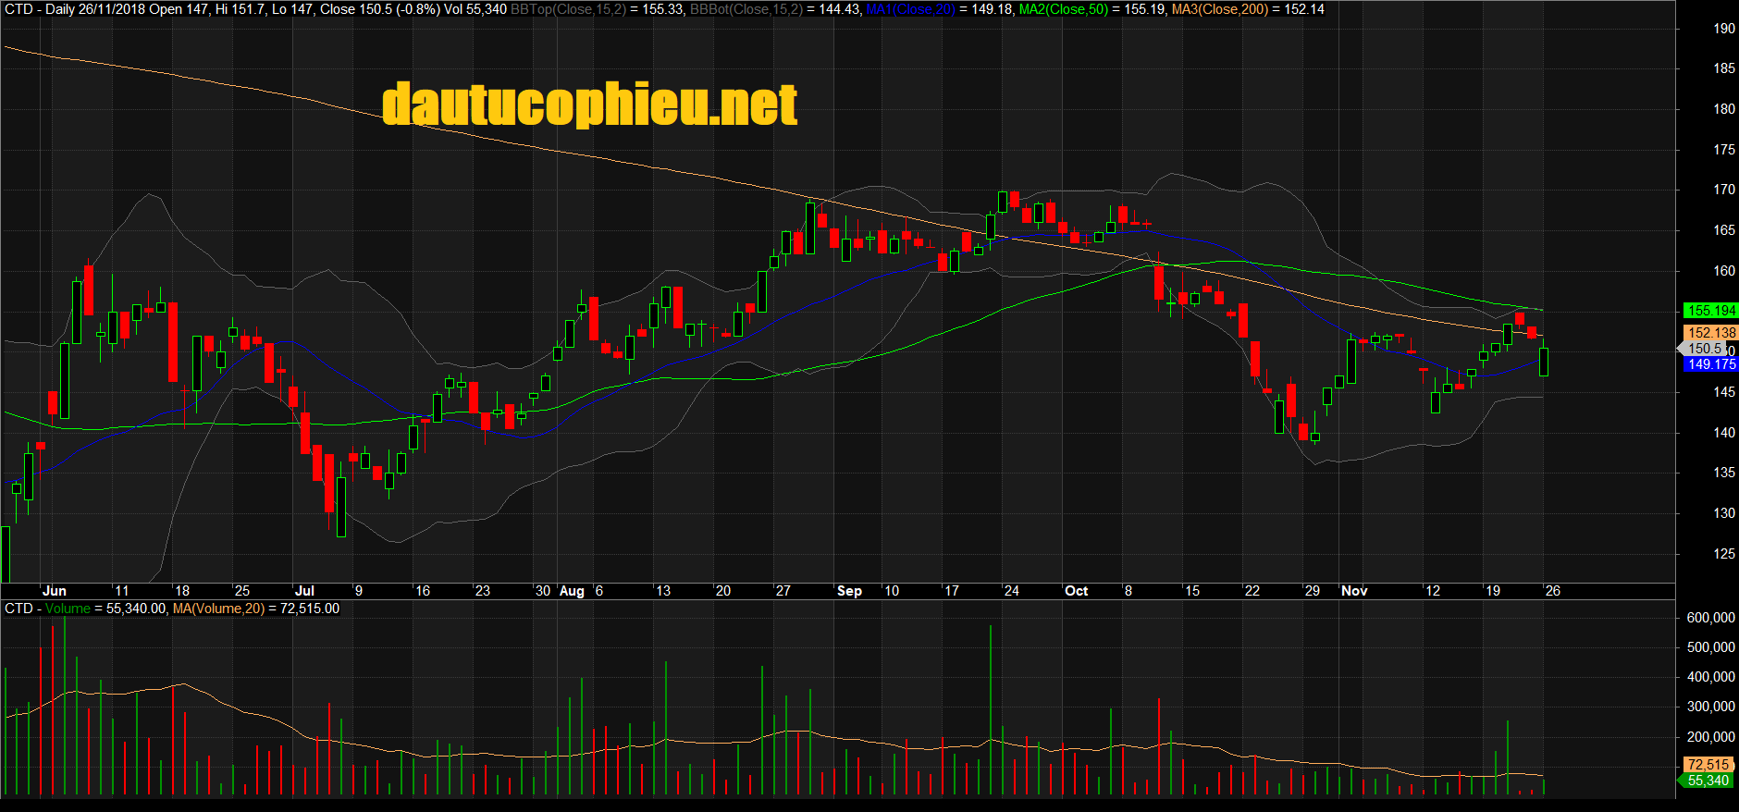This screenshot has height=812, width=1739.
Task: Click the MA(Volume,20) = 72,515.00 label
Action: click(x=256, y=609)
